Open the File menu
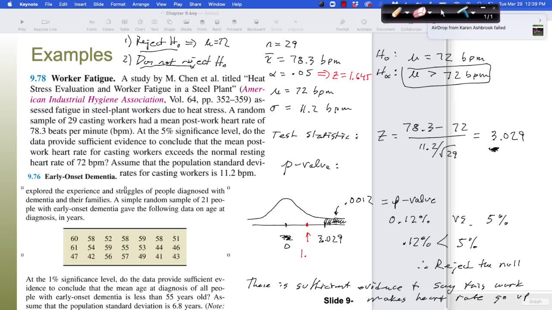 click(x=48, y=4)
